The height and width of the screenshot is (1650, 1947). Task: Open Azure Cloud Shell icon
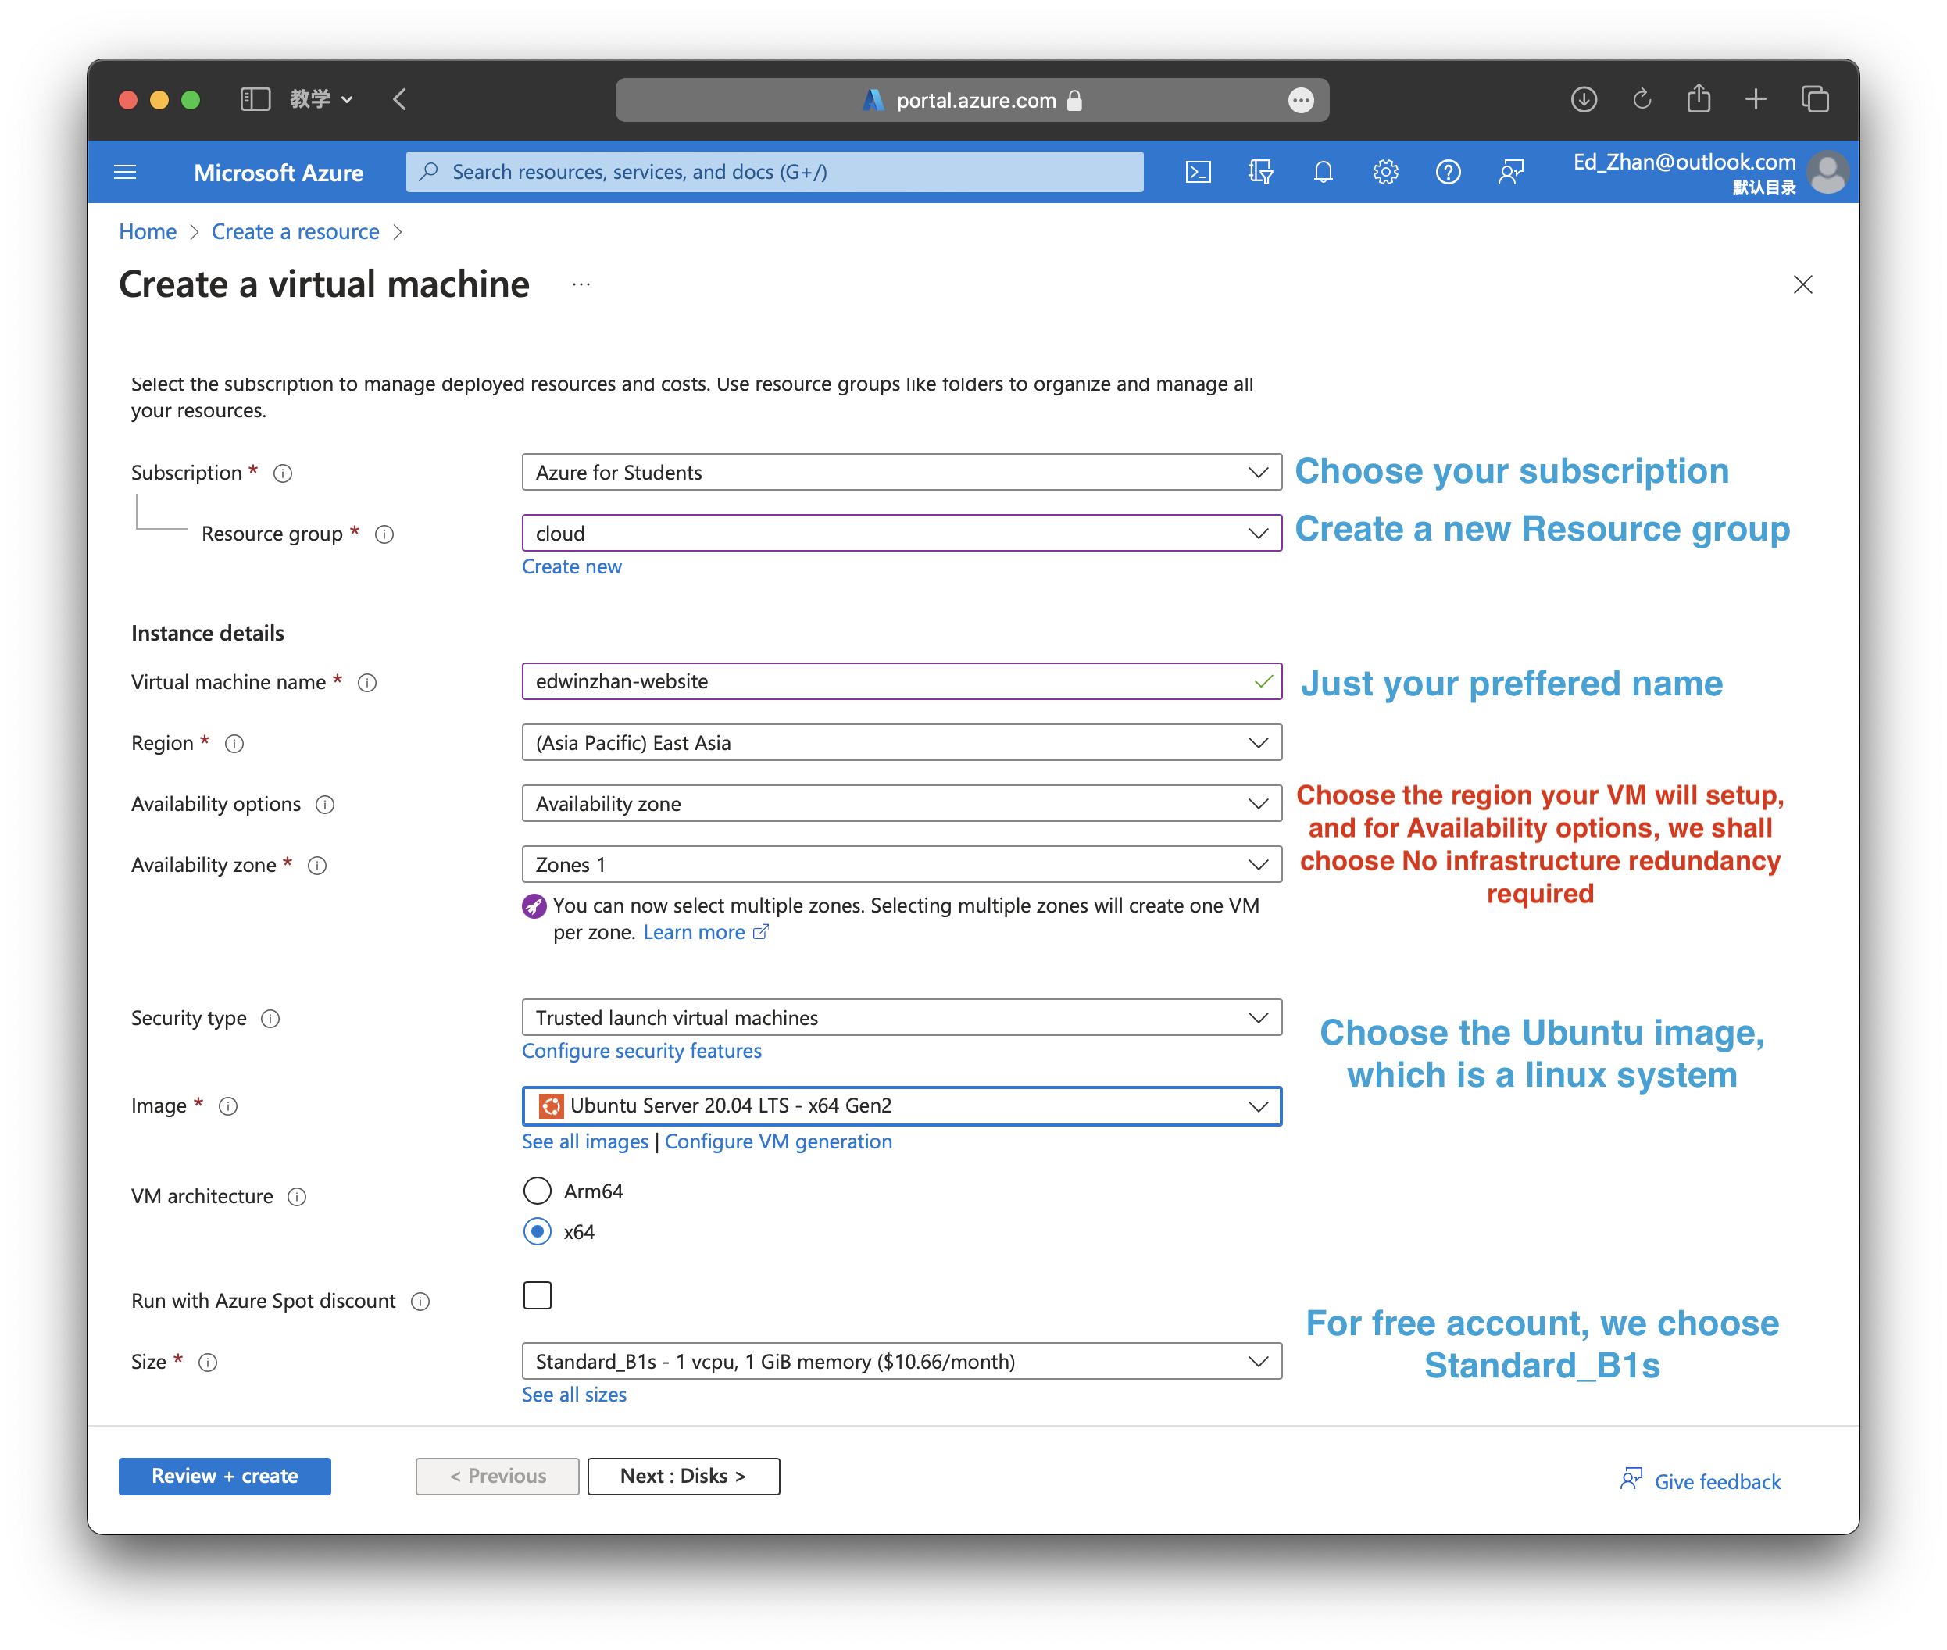tap(1198, 172)
